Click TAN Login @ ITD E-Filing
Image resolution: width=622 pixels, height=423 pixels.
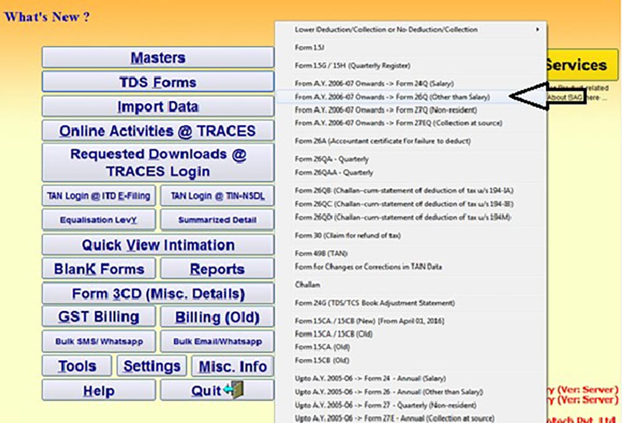[99, 196]
